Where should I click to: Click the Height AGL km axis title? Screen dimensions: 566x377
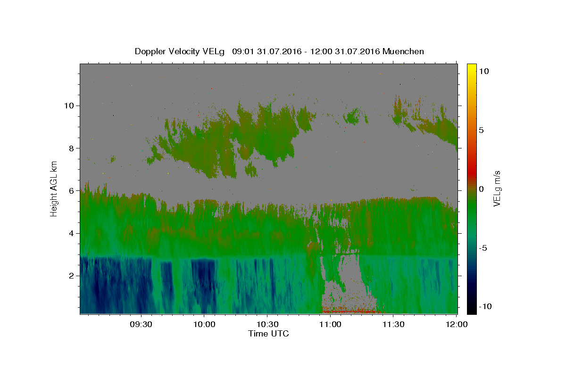click(x=54, y=188)
